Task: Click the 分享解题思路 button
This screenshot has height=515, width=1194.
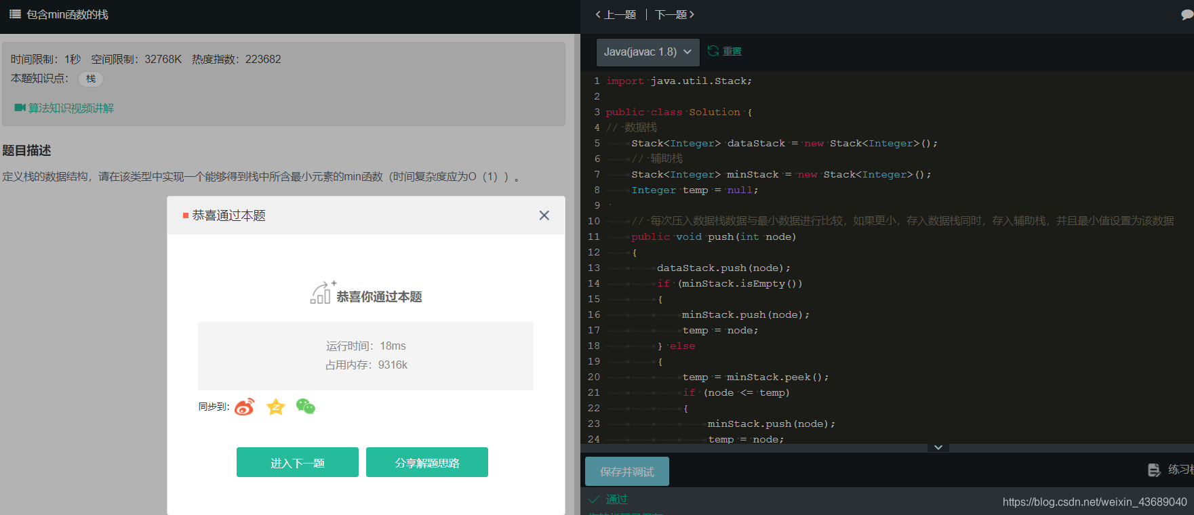Action: pyautogui.click(x=427, y=462)
